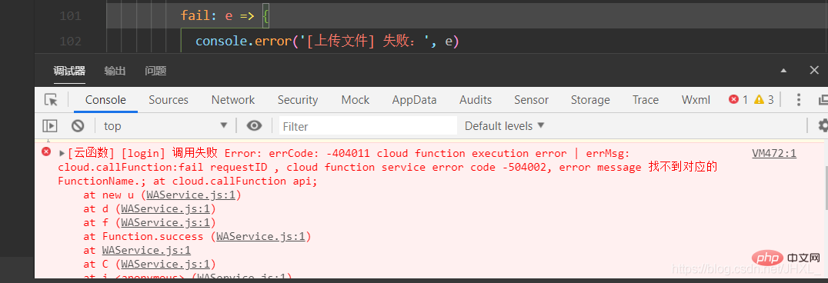Click the Filter input field
Viewport: 828px width, 283px height.
pos(368,125)
